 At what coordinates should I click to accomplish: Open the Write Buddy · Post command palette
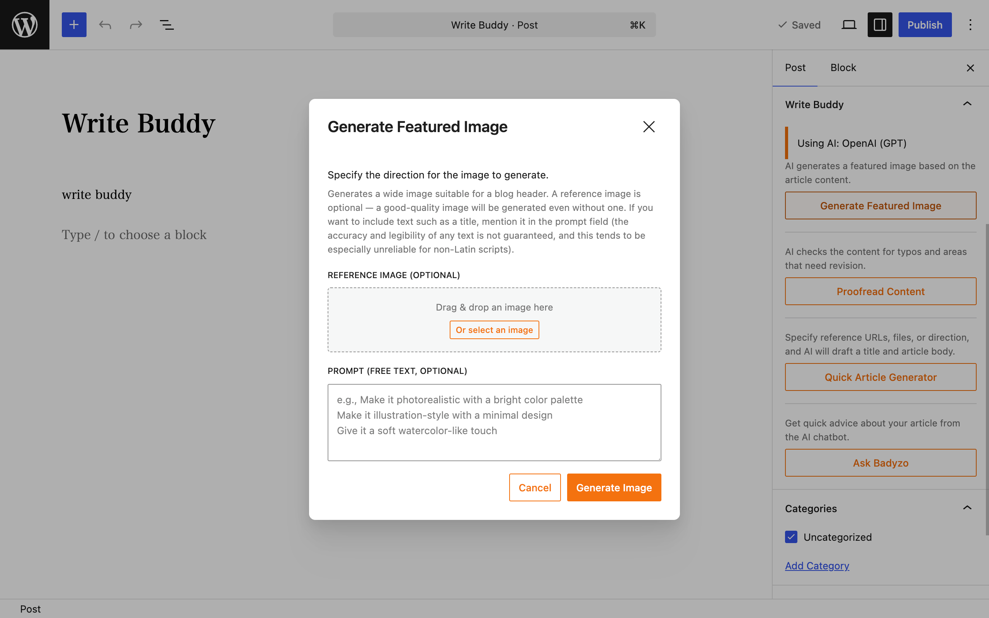pos(494,25)
